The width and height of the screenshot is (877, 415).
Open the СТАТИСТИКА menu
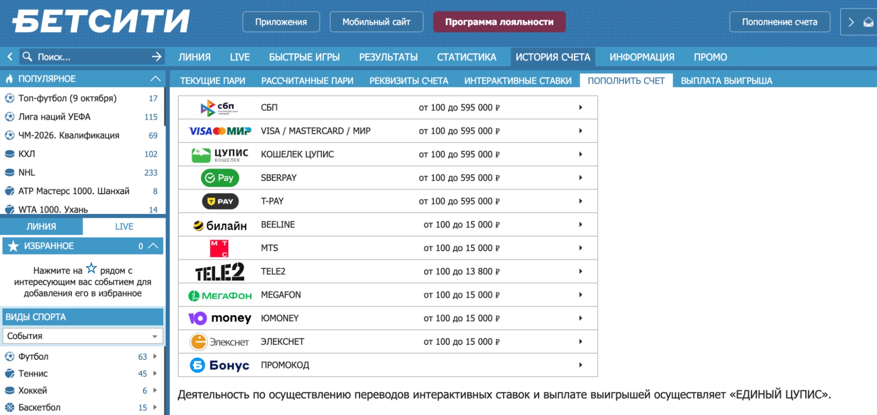pos(466,57)
